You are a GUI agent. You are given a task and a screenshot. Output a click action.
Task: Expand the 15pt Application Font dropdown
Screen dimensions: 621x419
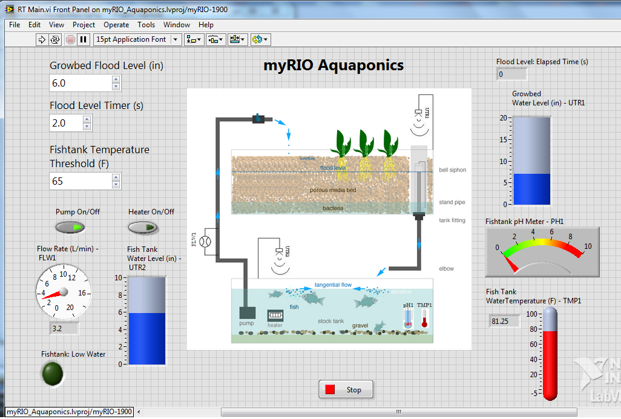pyautogui.click(x=176, y=39)
